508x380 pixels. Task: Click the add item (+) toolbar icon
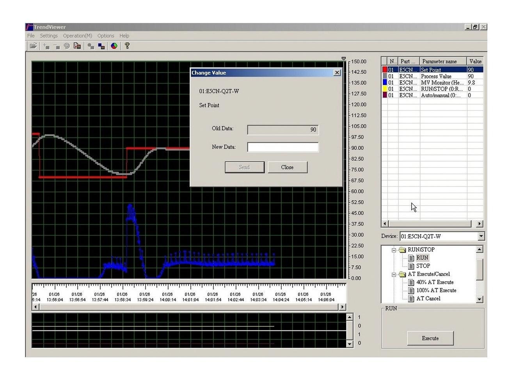[x=46, y=46]
